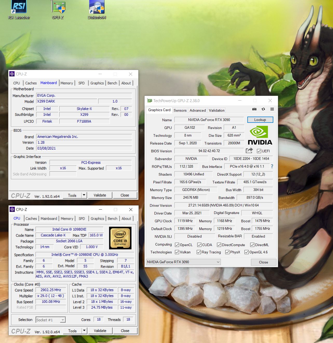Viewport: 333px width, 343px height.
Task: Toggle the OpenCL checkbox
Action: tap(177, 245)
